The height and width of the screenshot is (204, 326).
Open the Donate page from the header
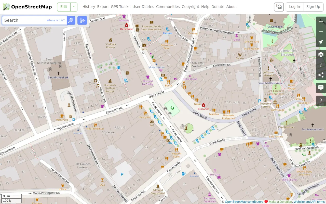(x=218, y=7)
